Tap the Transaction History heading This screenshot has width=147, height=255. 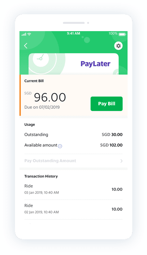(x=41, y=176)
